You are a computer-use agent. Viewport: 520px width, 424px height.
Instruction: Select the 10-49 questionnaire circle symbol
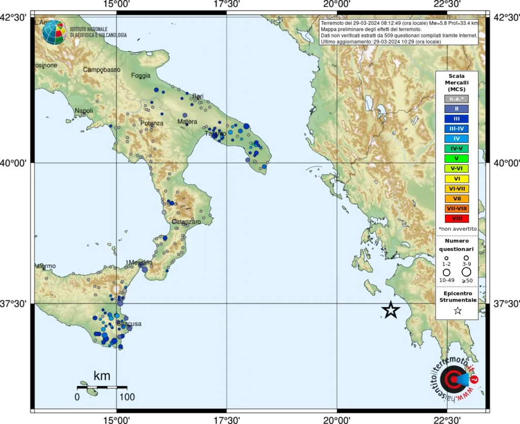(x=446, y=272)
